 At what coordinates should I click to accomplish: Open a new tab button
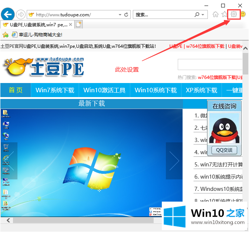pyautogui.click(x=78, y=24)
